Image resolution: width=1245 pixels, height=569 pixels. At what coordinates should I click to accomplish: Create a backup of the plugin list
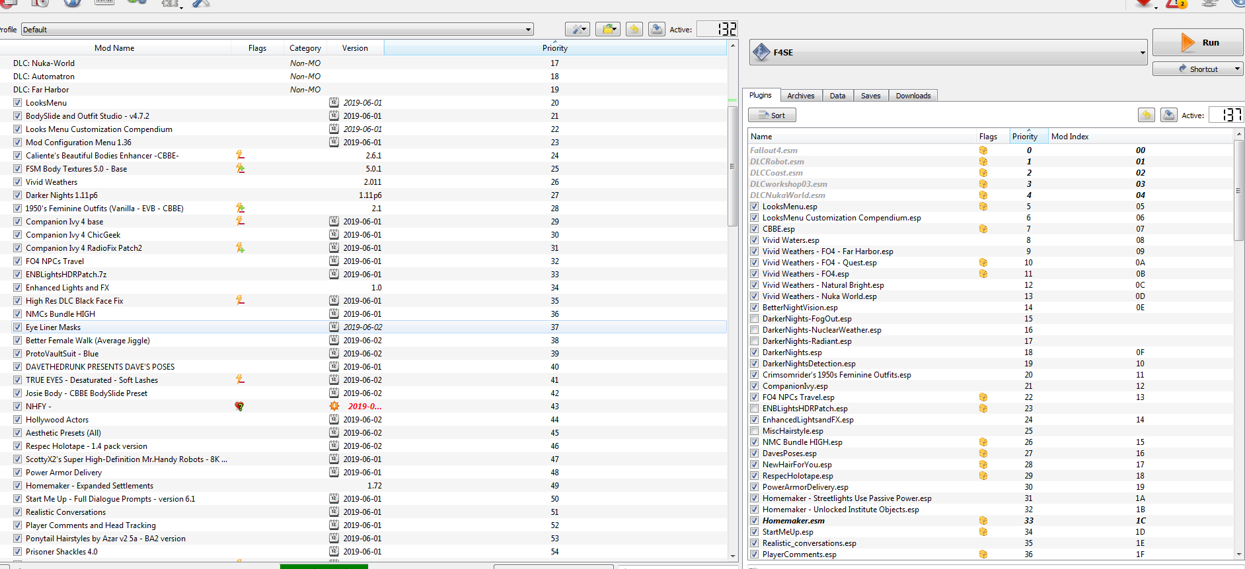coord(1169,115)
